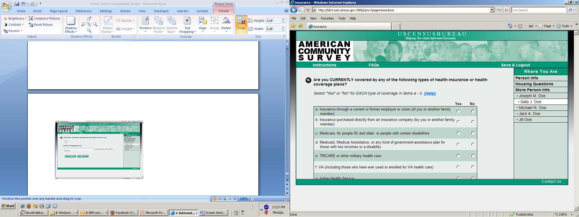Select No for TRICARE (item e)
The width and height of the screenshot is (579, 217).
coord(473,156)
